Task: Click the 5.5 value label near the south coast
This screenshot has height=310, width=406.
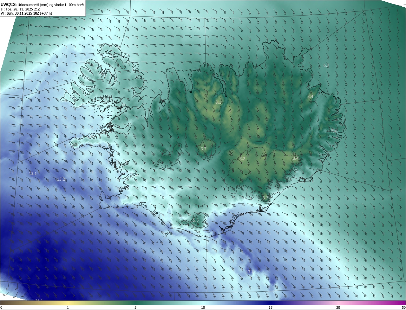Action: click(x=195, y=220)
